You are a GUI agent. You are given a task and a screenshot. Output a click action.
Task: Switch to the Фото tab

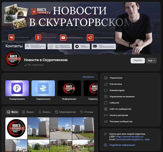(x=12, y=112)
